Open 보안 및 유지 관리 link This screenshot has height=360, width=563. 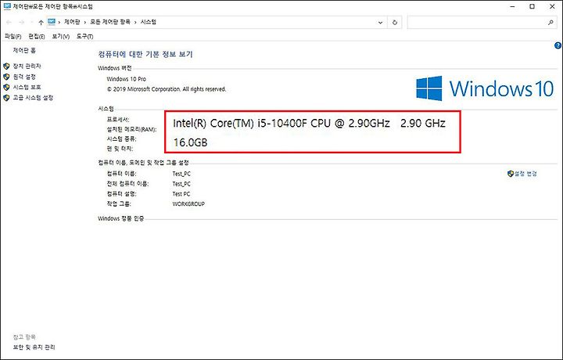[34, 347]
